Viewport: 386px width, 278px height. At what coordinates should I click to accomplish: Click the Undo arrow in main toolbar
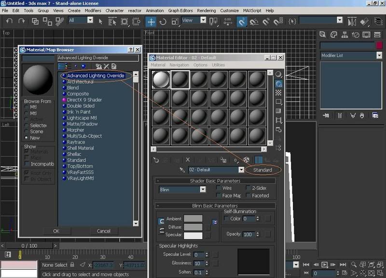(x=9, y=21)
